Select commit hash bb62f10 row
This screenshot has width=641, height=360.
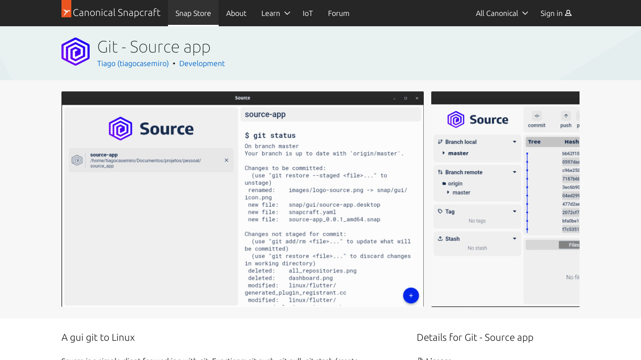571,154
